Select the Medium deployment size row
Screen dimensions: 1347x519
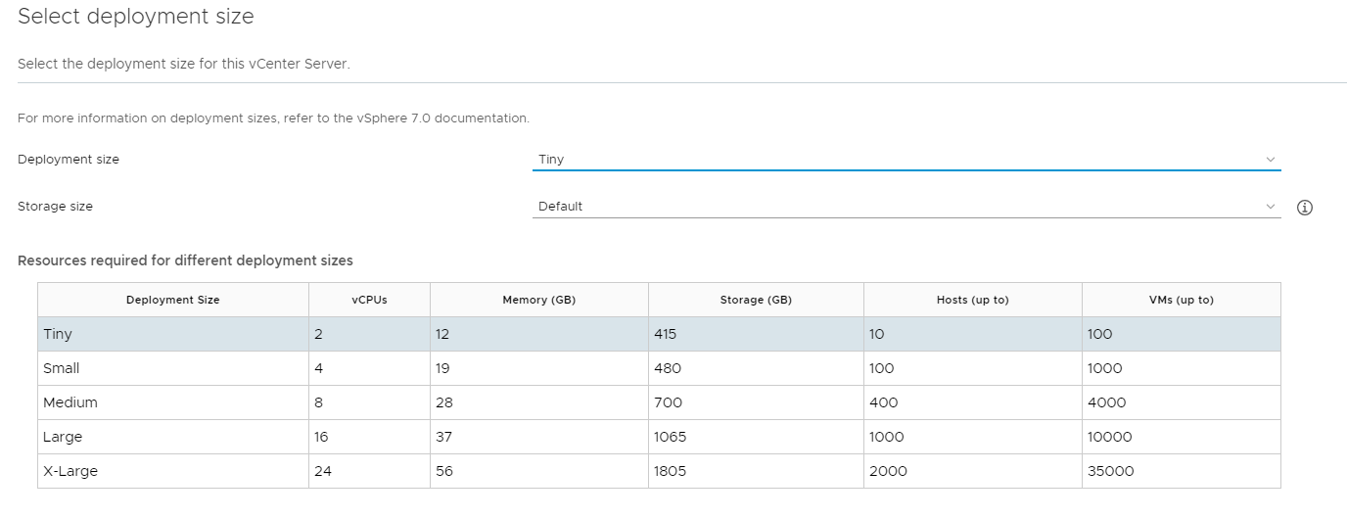tap(659, 402)
